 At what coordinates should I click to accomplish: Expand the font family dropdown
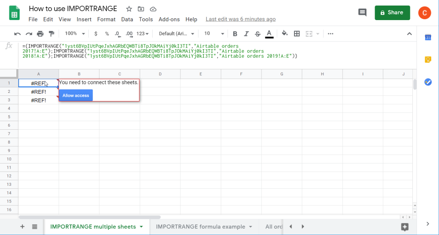pyautogui.click(x=176, y=34)
